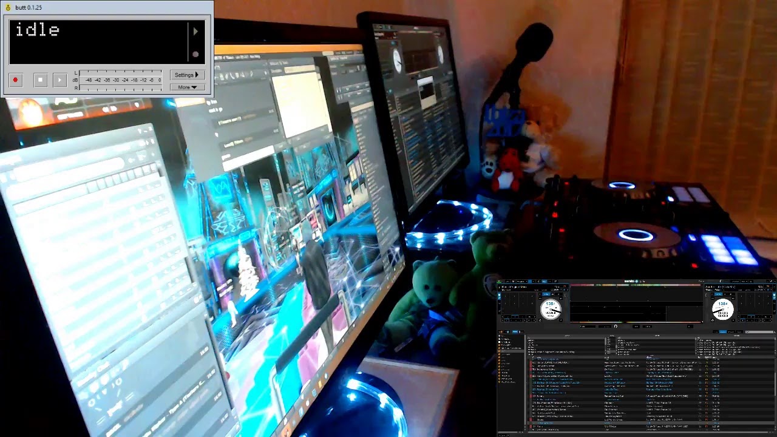Click the left deck virtual platter in Serato

[551, 310]
